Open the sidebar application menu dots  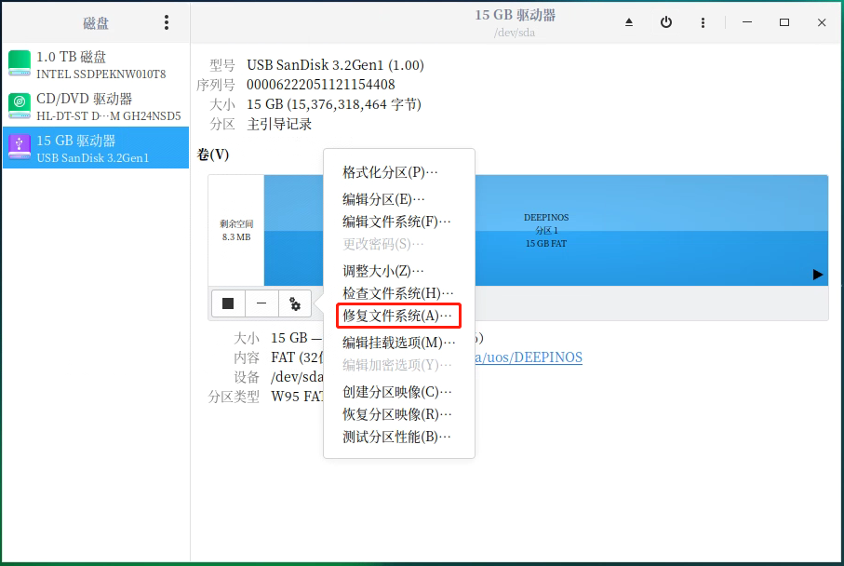pos(167,22)
